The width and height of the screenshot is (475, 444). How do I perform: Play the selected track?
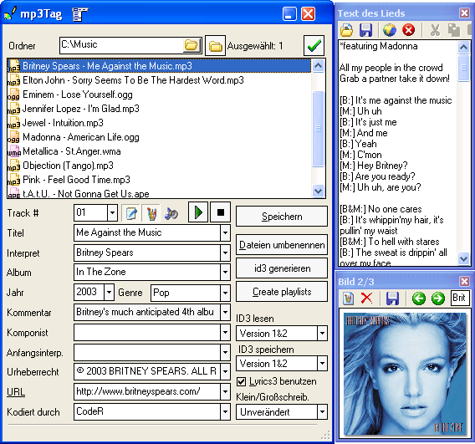click(x=198, y=212)
